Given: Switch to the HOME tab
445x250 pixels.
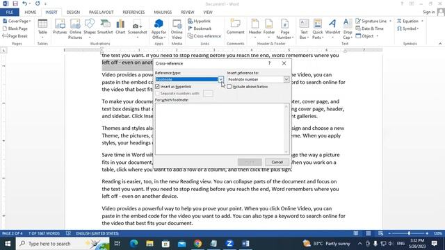Looking at the screenshot, I should coord(31,12).
